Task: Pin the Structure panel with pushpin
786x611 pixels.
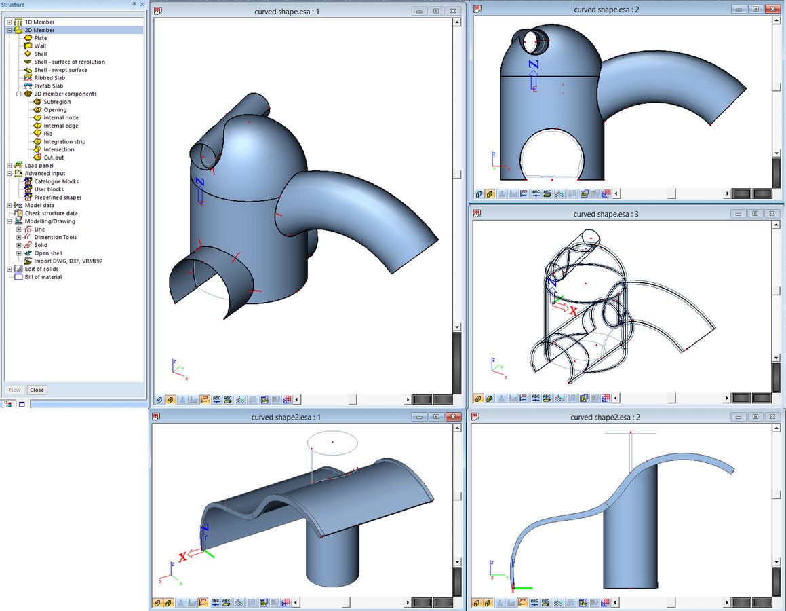Action: click(134, 5)
